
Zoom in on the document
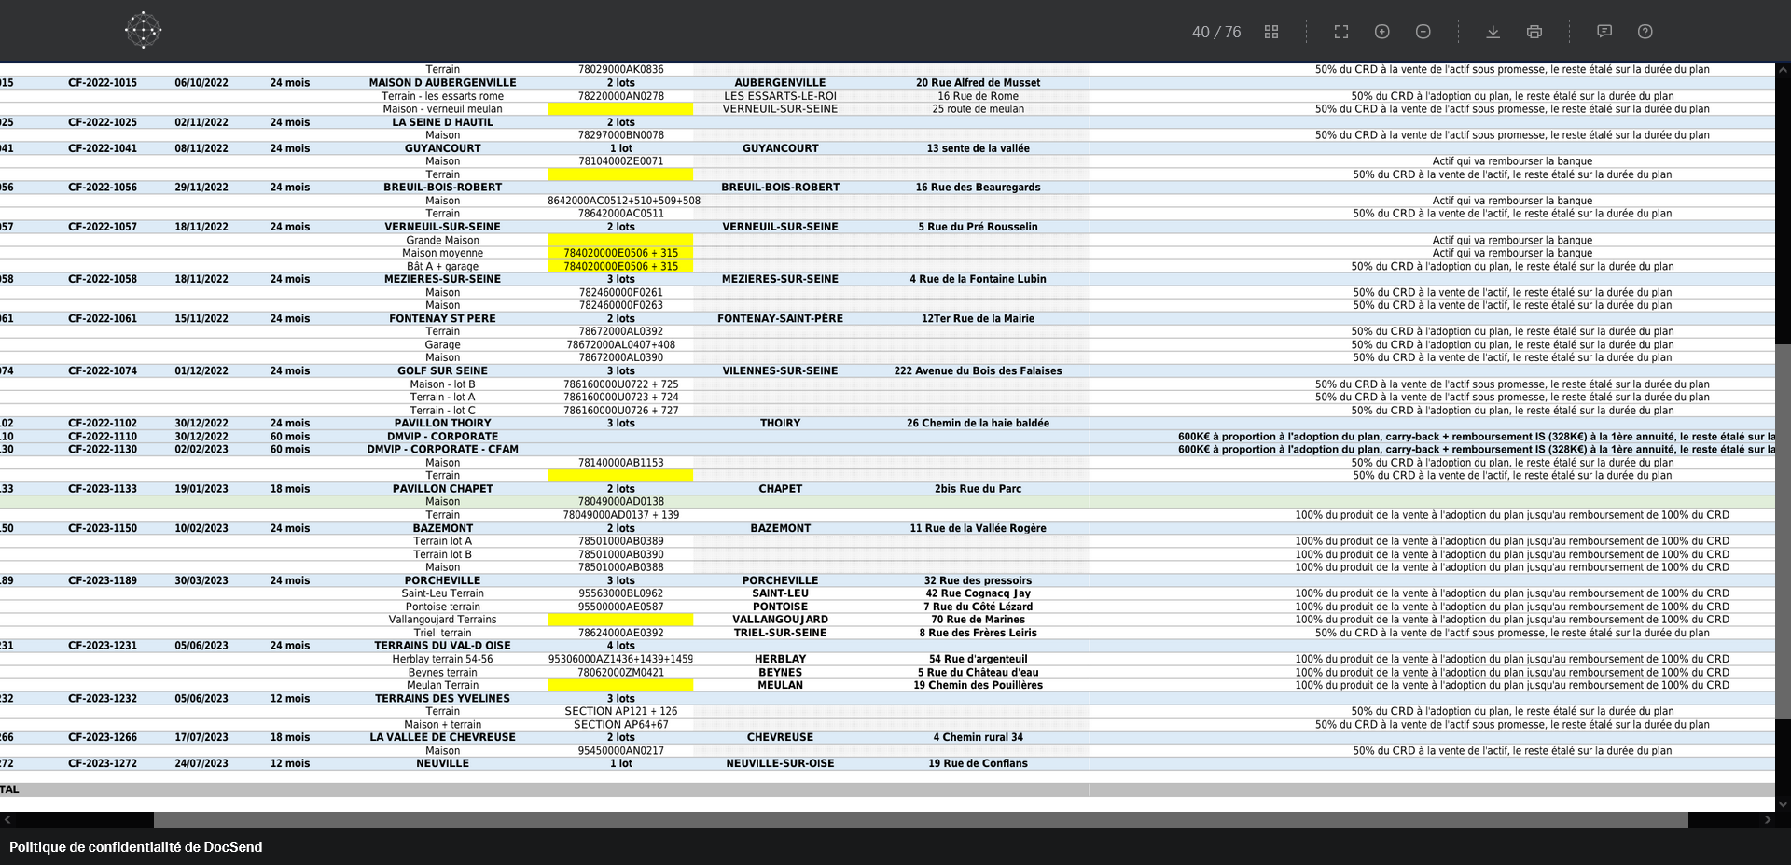(x=1381, y=32)
